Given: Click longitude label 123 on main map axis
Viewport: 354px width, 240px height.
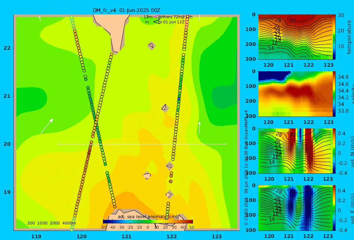Looking at the screenshot, I should [x=217, y=236].
